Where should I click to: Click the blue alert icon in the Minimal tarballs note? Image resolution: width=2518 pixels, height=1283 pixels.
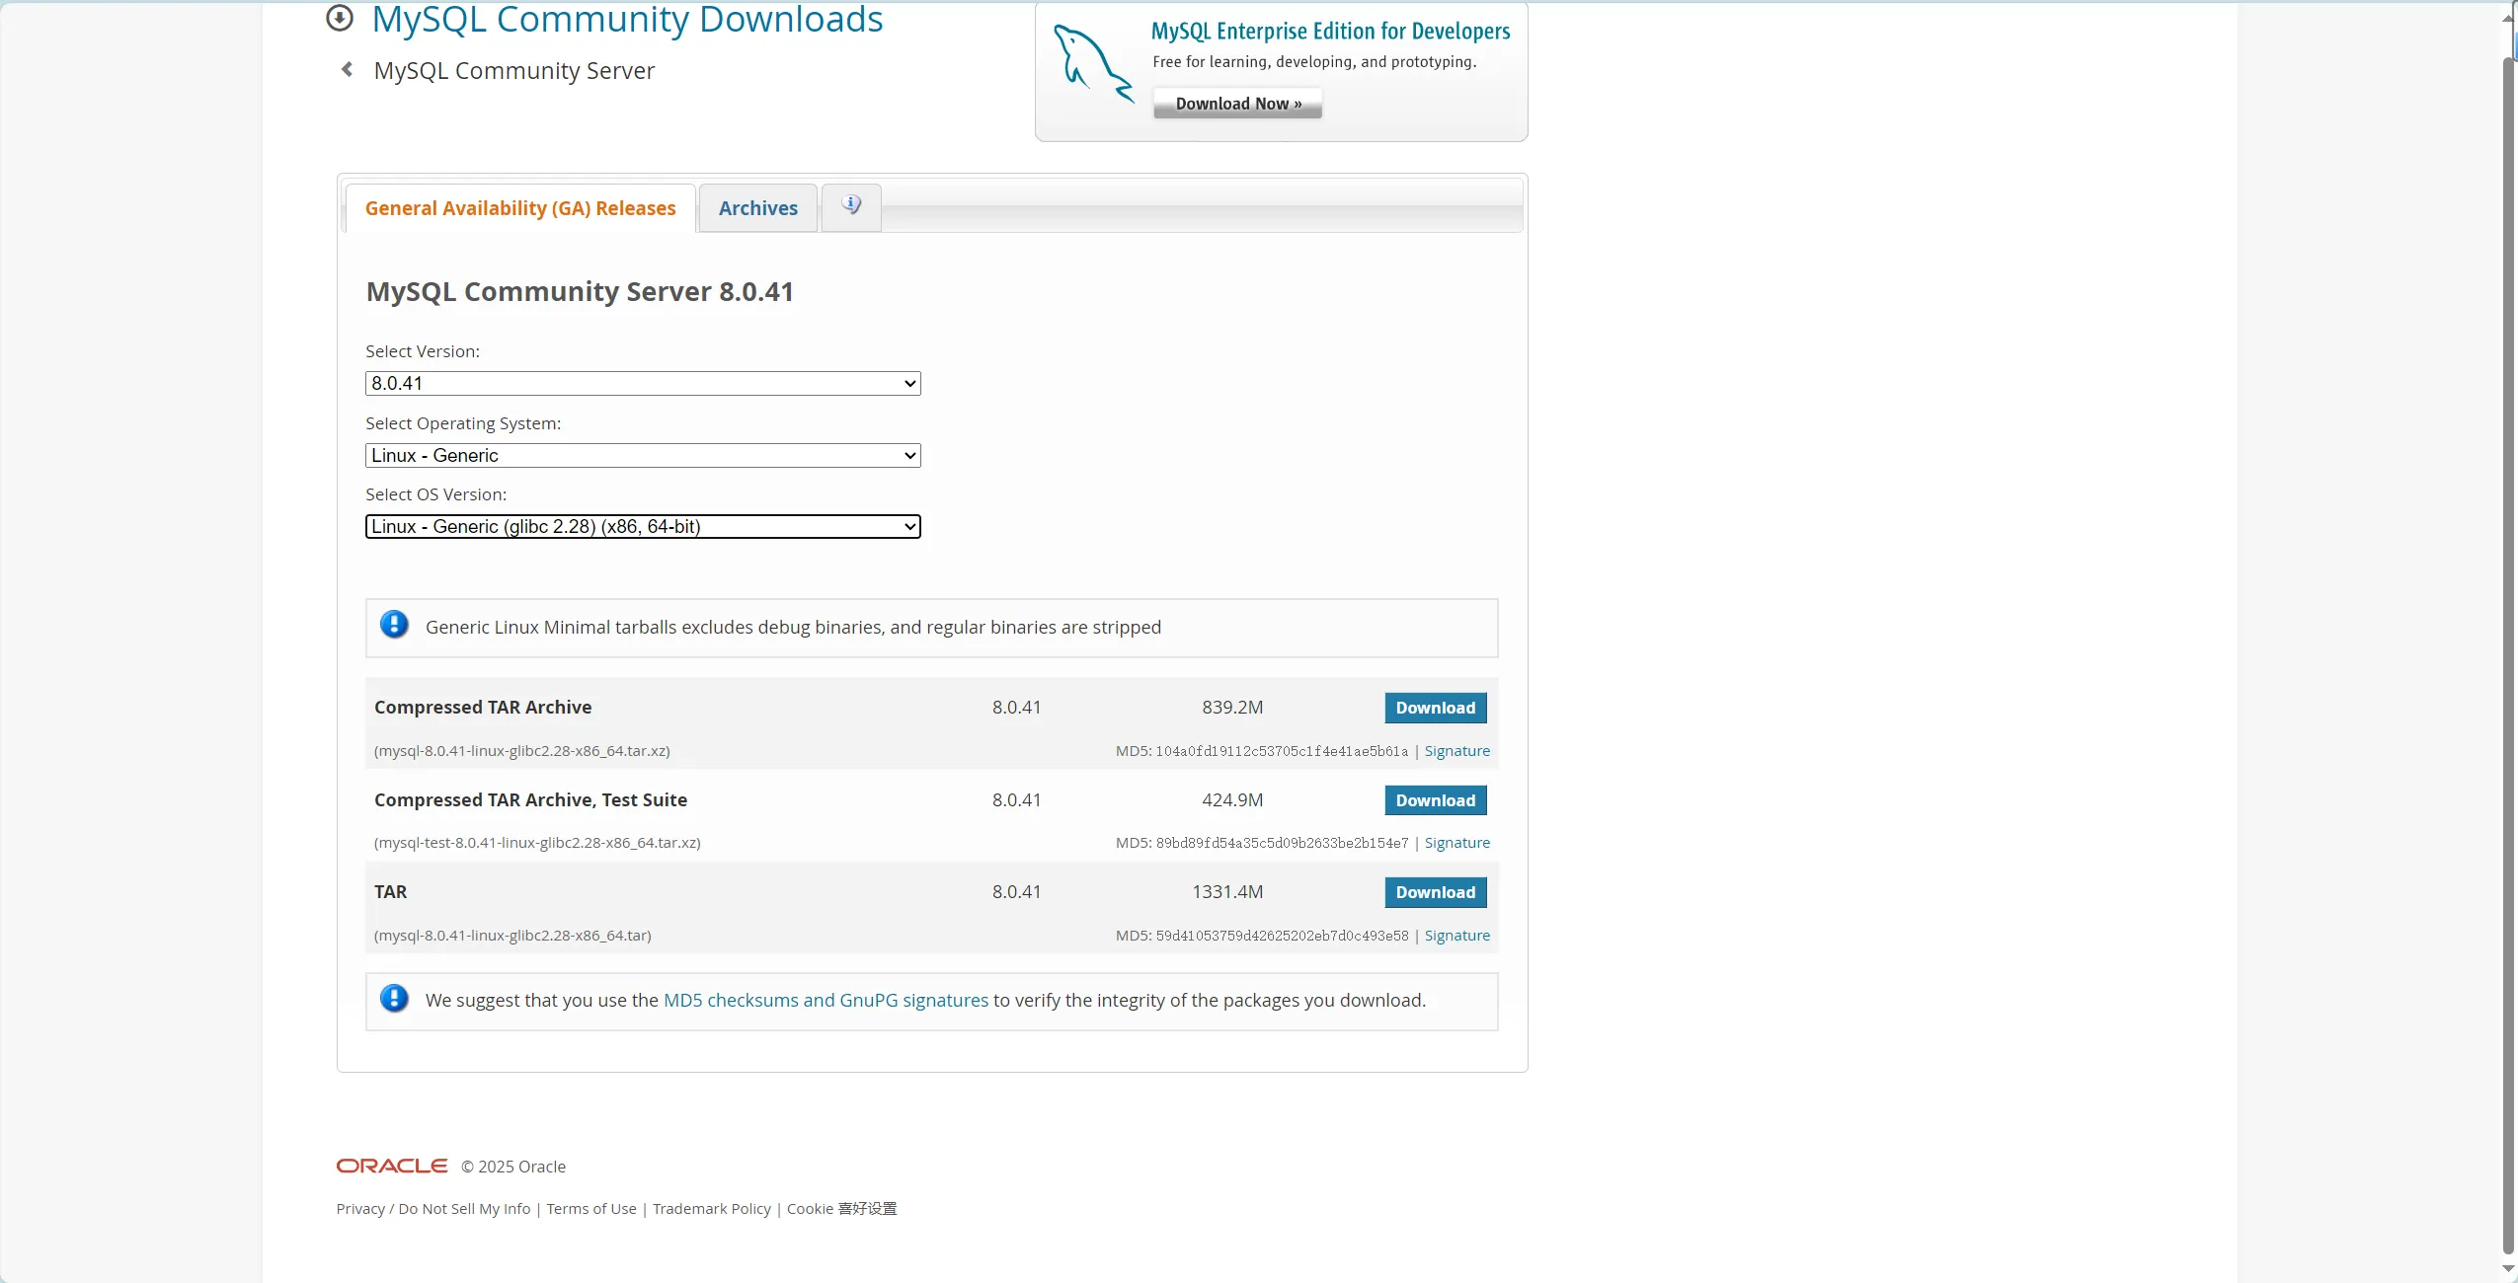tap(394, 625)
